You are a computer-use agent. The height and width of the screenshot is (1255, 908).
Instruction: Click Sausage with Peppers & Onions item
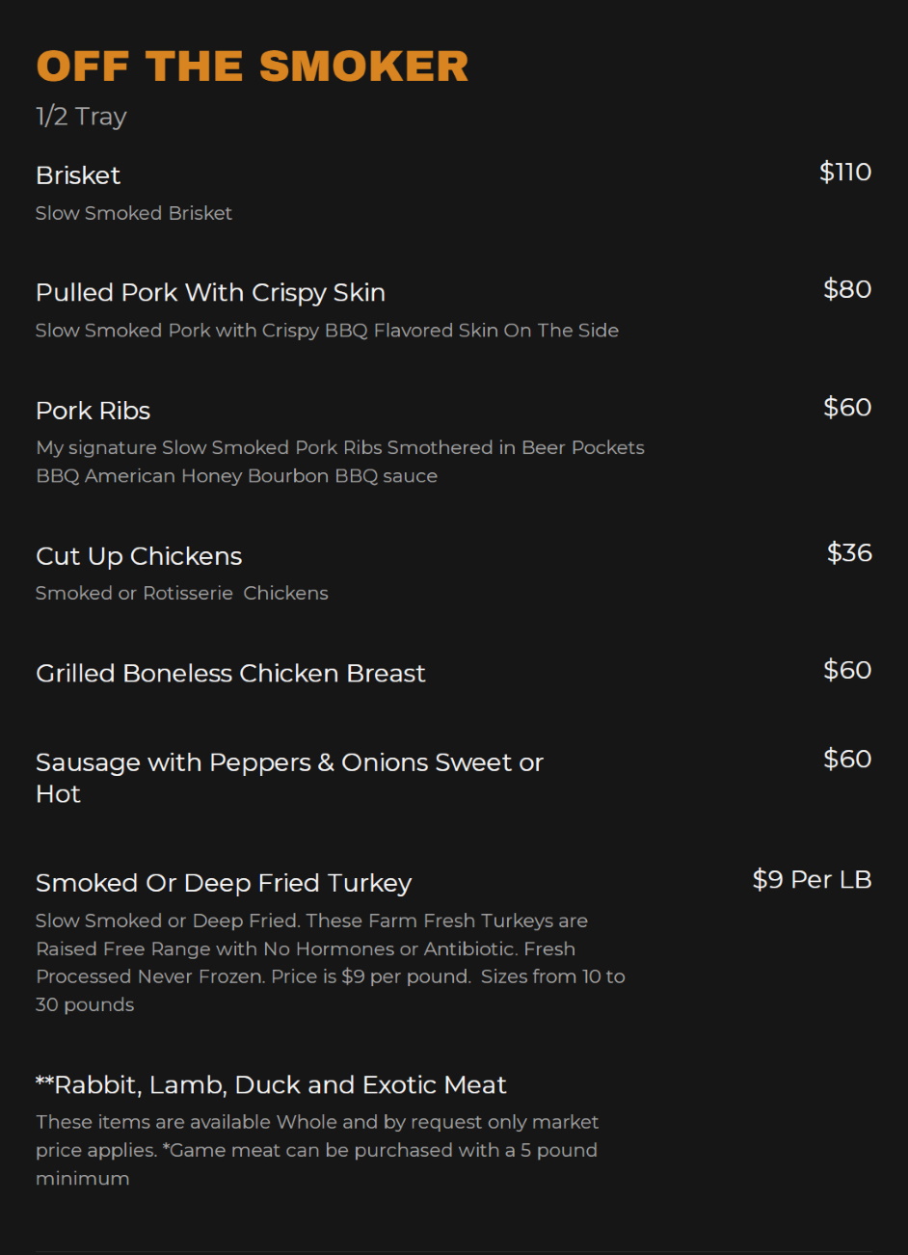tap(289, 778)
